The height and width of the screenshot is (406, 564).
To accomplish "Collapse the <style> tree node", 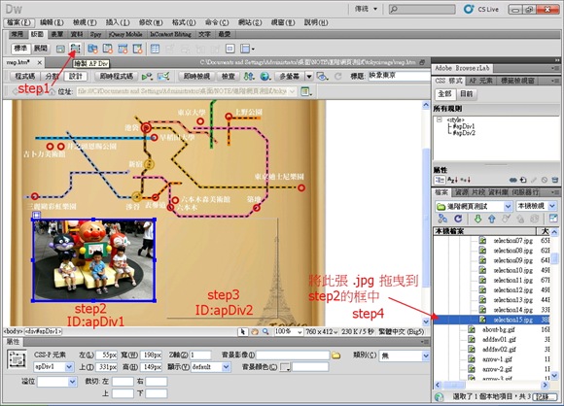I will 440,119.
